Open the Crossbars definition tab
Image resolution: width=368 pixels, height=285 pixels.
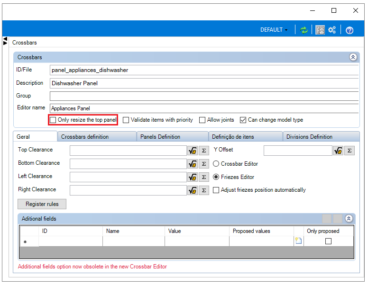(x=97, y=137)
